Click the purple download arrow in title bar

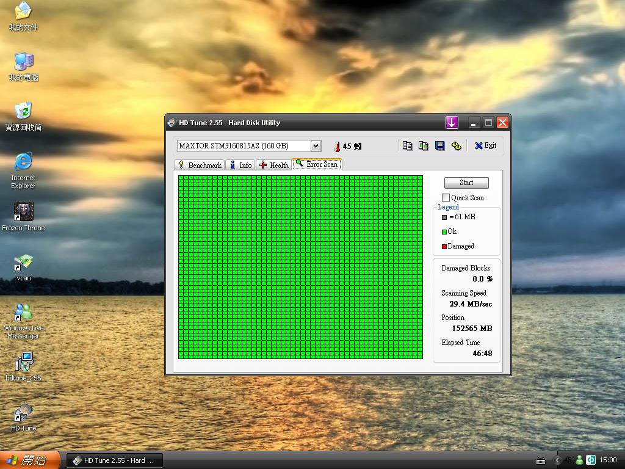point(451,123)
